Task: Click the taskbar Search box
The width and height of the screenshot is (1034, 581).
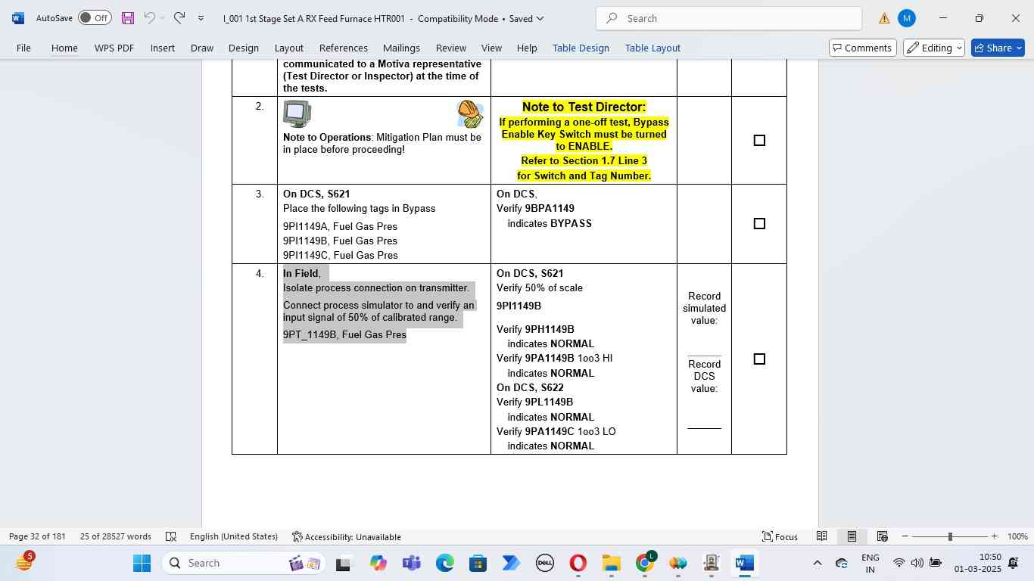Action: tap(242, 563)
